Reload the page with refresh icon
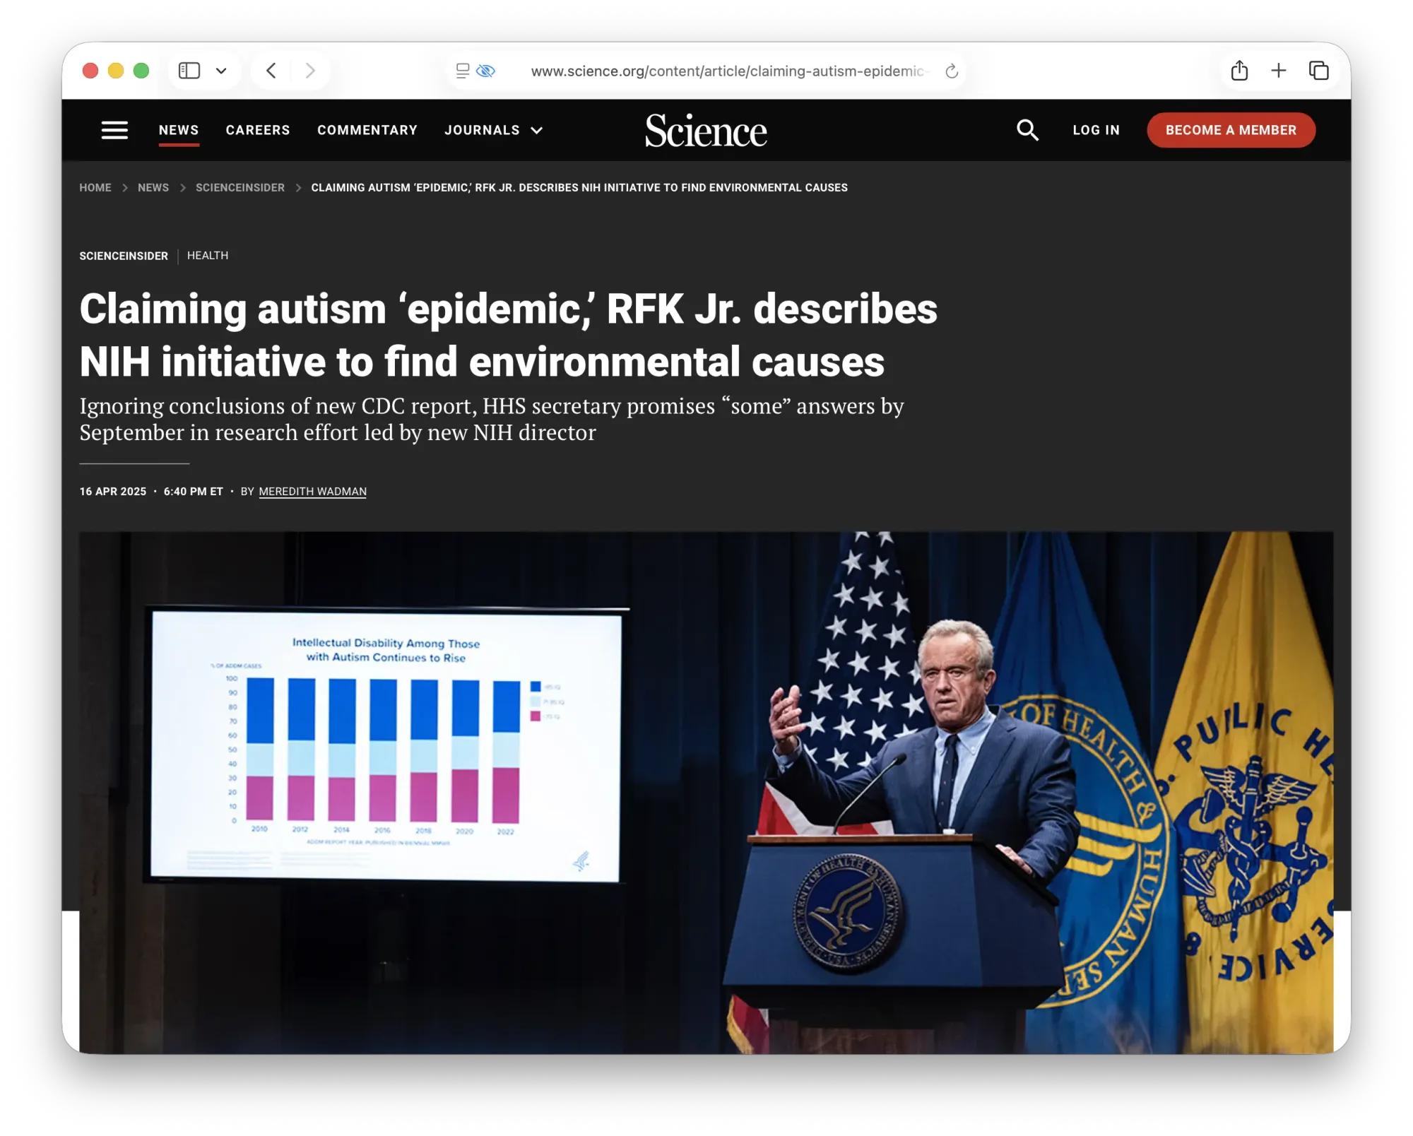 click(x=952, y=71)
